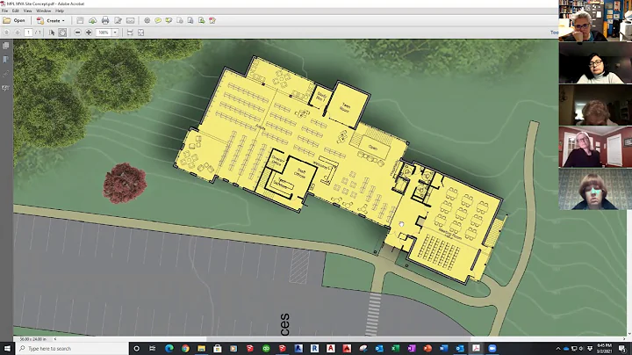Open Zoom app from taskbar
This screenshot has width=632, height=355.
click(492, 348)
